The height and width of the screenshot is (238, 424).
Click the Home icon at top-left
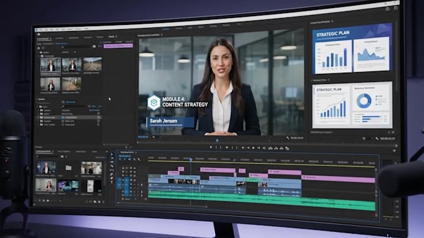coord(39,35)
